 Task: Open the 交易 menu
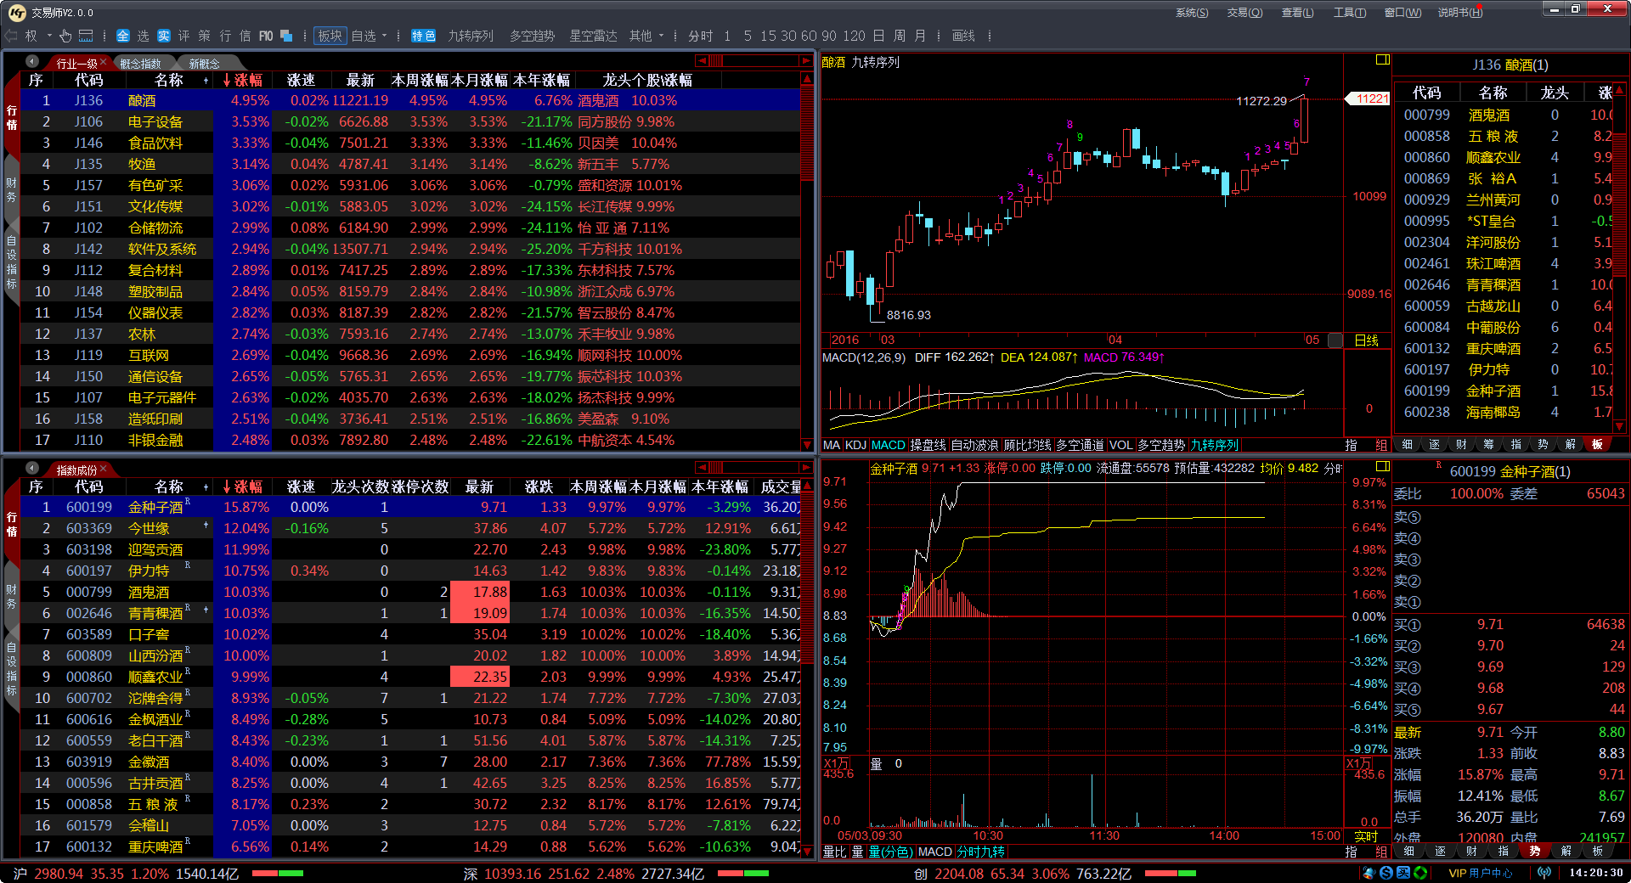pos(1244,13)
